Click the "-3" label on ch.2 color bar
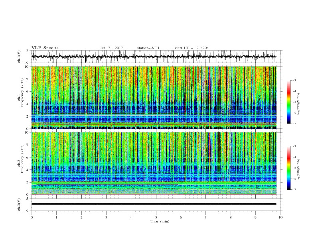The height and width of the screenshot is (244, 316). [x=294, y=146]
